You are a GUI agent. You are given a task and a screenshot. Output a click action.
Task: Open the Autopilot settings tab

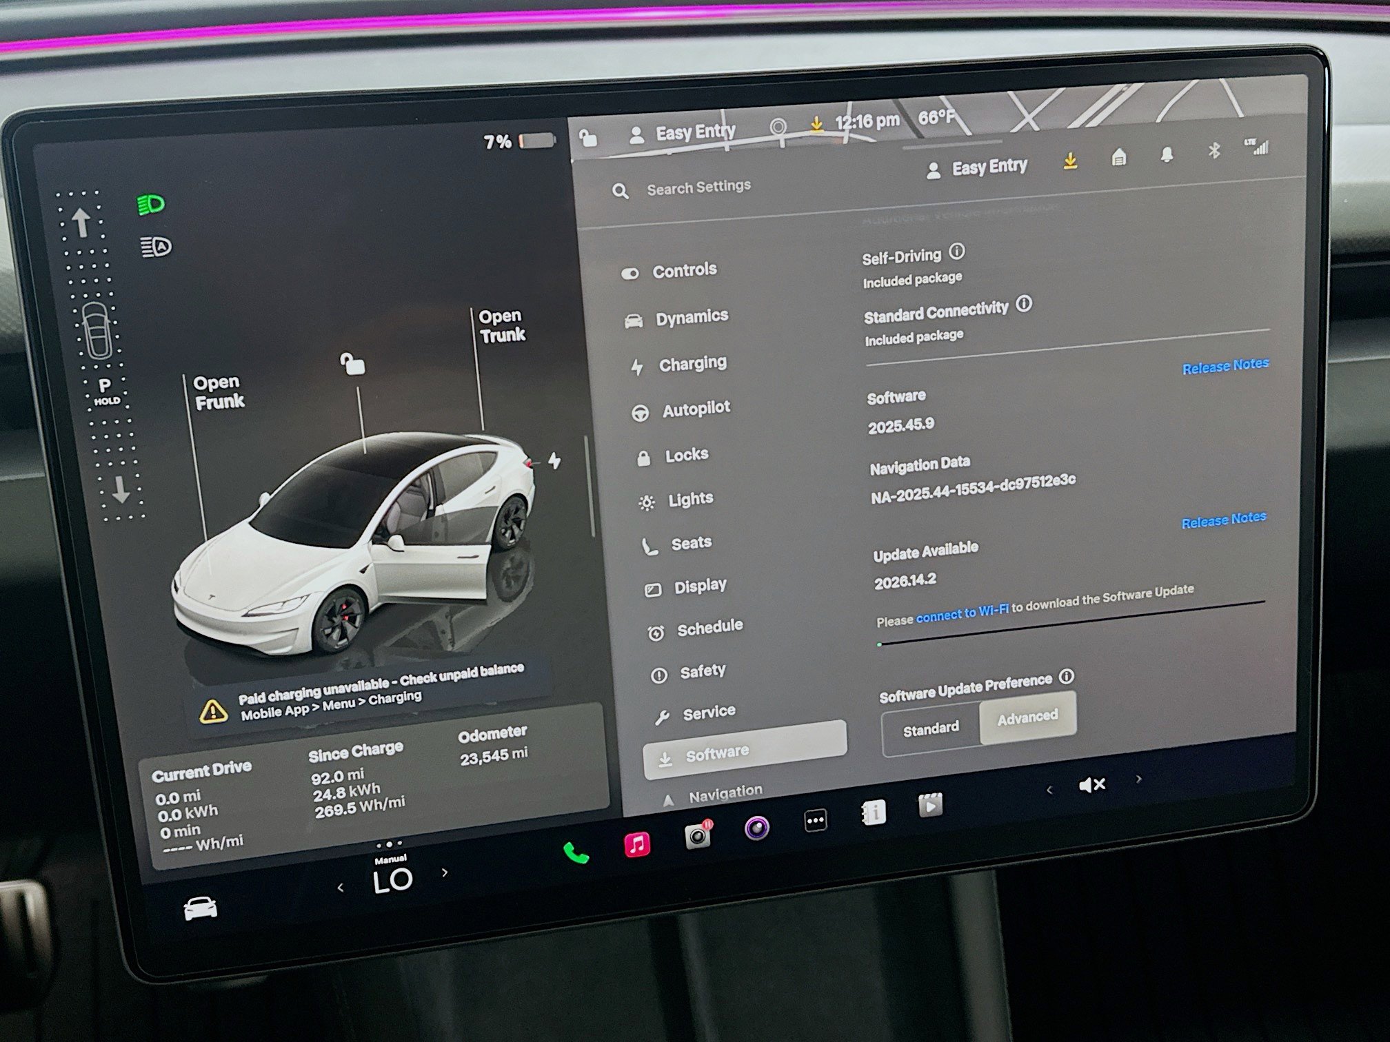[x=681, y=410]
